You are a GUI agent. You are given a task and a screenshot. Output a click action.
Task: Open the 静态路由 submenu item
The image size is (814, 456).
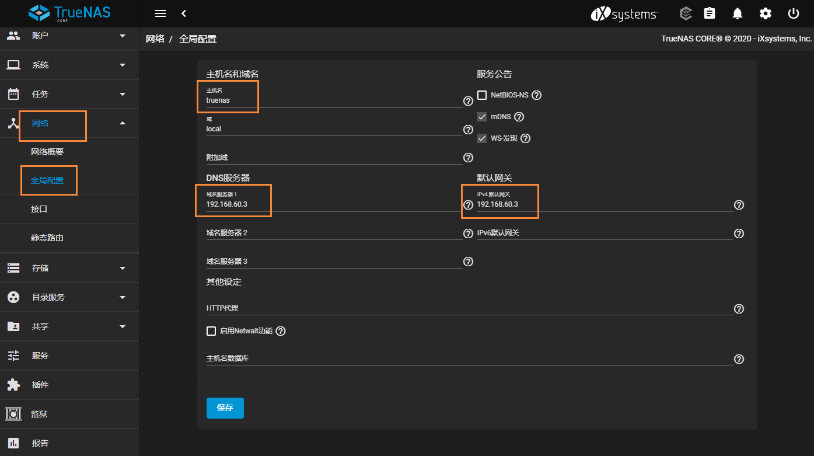[69, 238]
